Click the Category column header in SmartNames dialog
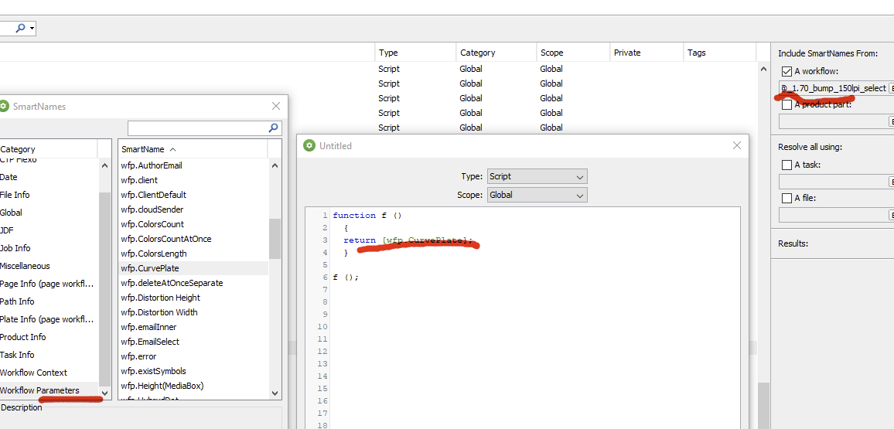 point(49,149)
